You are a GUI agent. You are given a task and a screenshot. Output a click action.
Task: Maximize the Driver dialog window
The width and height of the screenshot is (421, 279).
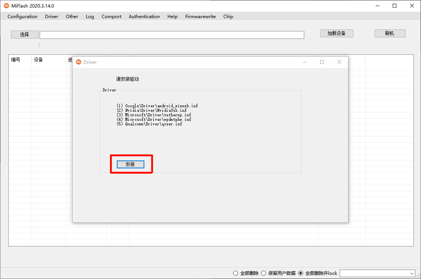click(322, 62)
